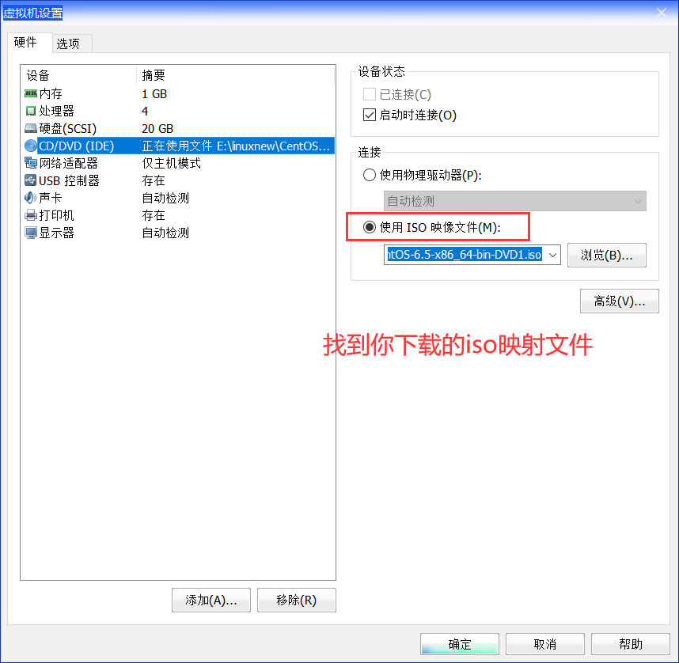Screen dimensions: 679x663
Task: Click the 设备 column header
Action: pos(79,75)
